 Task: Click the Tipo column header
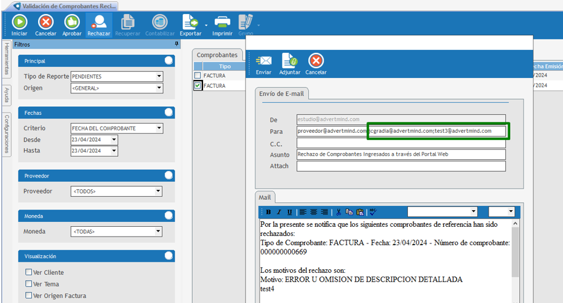(225, 66)
